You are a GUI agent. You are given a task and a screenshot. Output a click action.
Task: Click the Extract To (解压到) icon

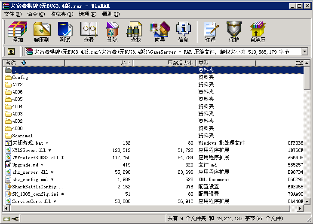tap(41, 32)
